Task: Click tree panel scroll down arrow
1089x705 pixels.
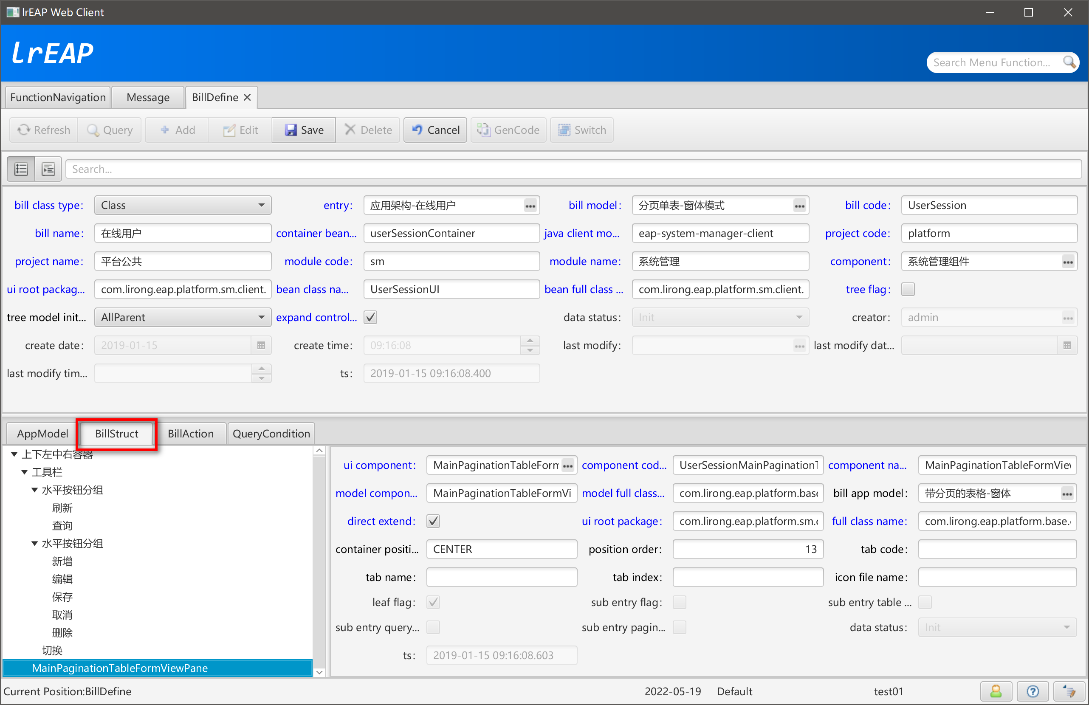Action: click(x=319, y=672)
